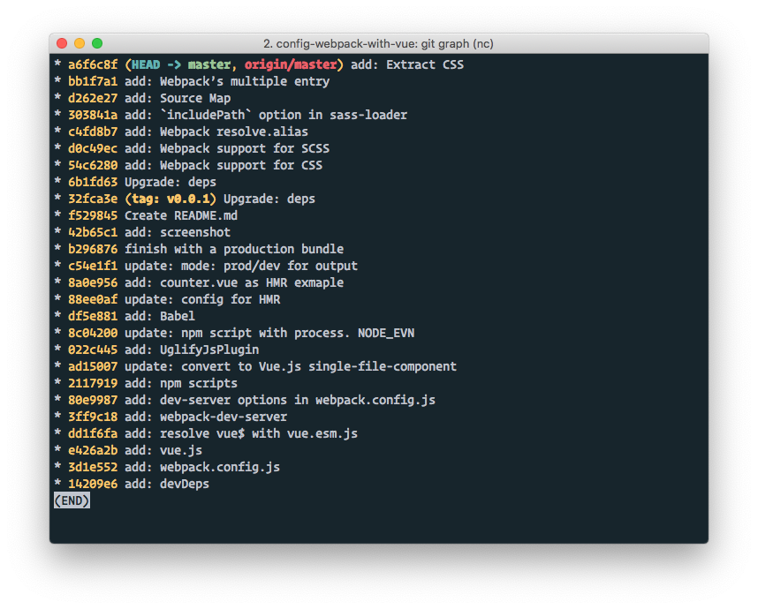Click the tag: v0.0.1 label
The width and height of the screenshot is (758, 609).
pos(171,199)
